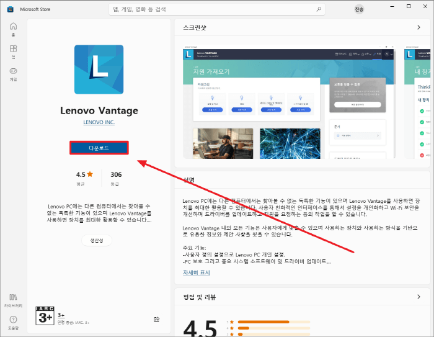Click the 5-star rating bar

274,321
